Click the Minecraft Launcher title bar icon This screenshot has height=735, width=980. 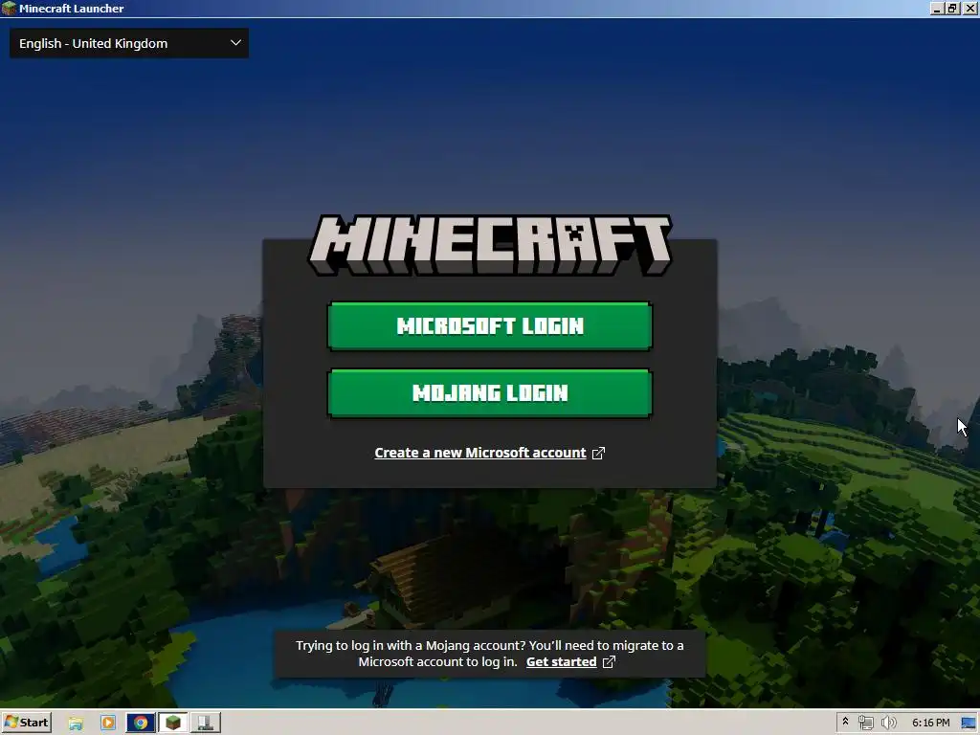(9, 8)
